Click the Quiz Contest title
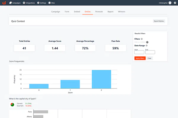178x118 pixels. click(18, 21)
